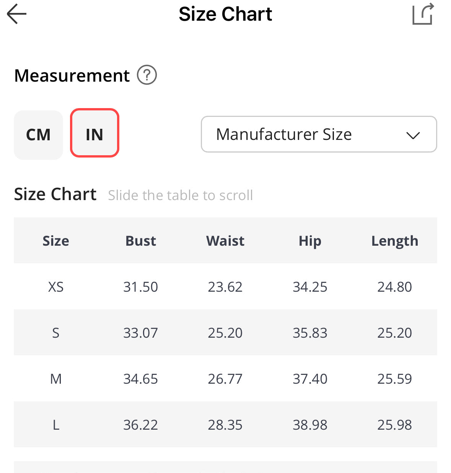Tap the share icon
Screen dimensions: 451x473
[x=422, y=14]
